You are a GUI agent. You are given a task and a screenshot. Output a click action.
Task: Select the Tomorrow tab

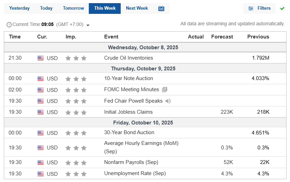pos(74,8)
